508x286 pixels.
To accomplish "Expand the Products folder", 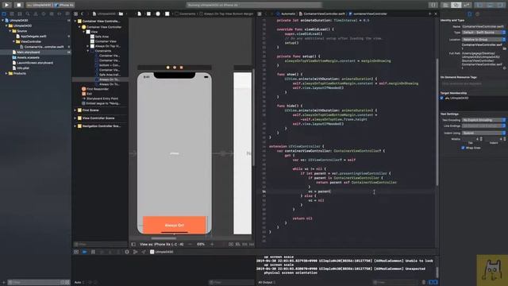I will pyautogui.click(x=6, y=73).
